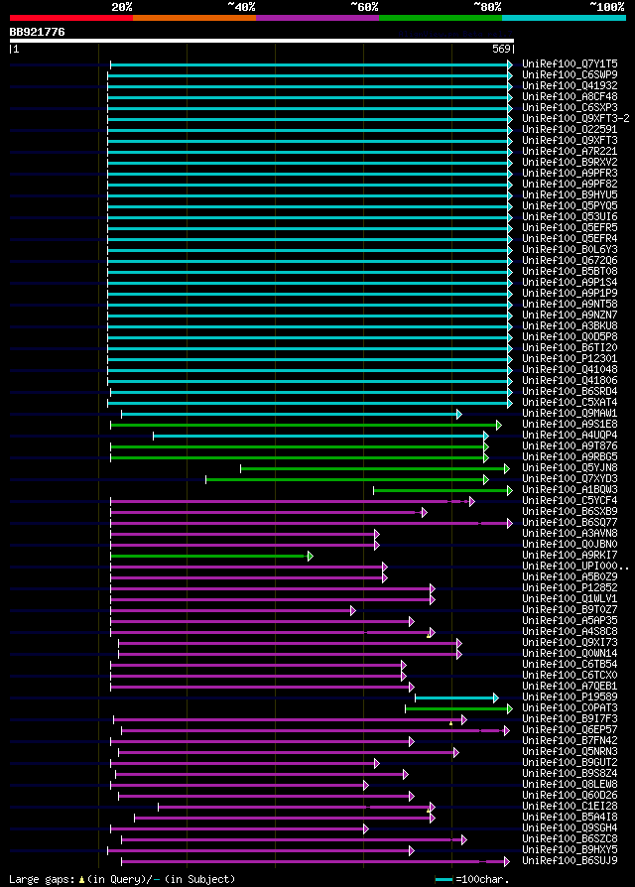Screen dimensions: 635x887
Task: Select the UniRef100_C5YCF4 label
Action: point(570,501)
